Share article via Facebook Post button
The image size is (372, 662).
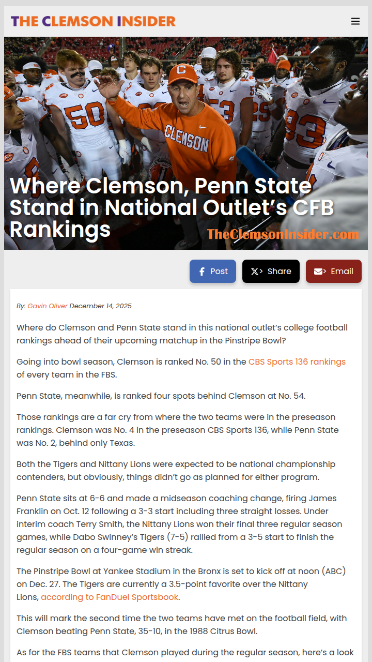pos(213,272)
